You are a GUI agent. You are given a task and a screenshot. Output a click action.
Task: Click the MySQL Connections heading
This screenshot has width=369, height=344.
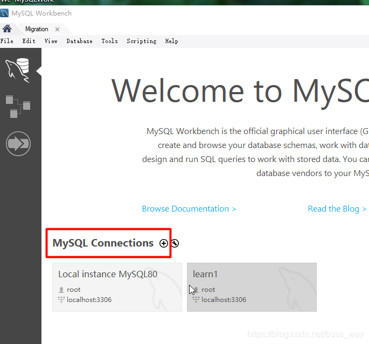[x=103, y=243]
